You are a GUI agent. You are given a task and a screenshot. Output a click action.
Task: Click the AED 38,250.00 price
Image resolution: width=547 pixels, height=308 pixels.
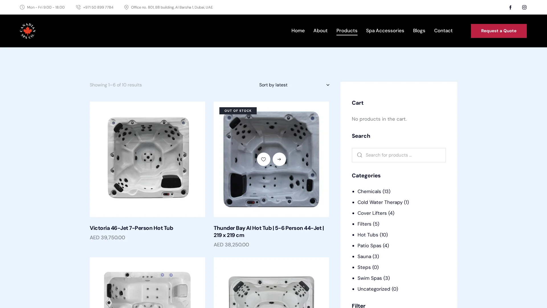pyautogui.click(x=231, y=245)
